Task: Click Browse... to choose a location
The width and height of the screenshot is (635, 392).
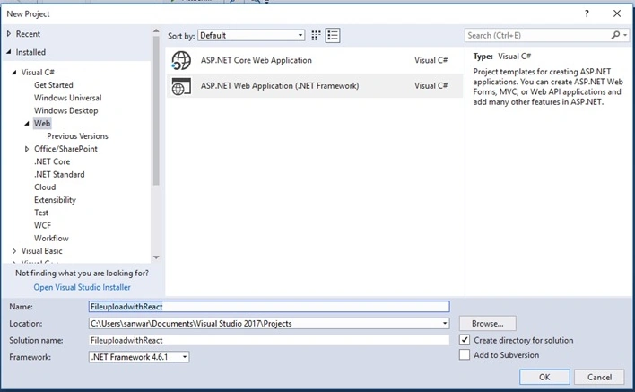Action: pos(488,323)
